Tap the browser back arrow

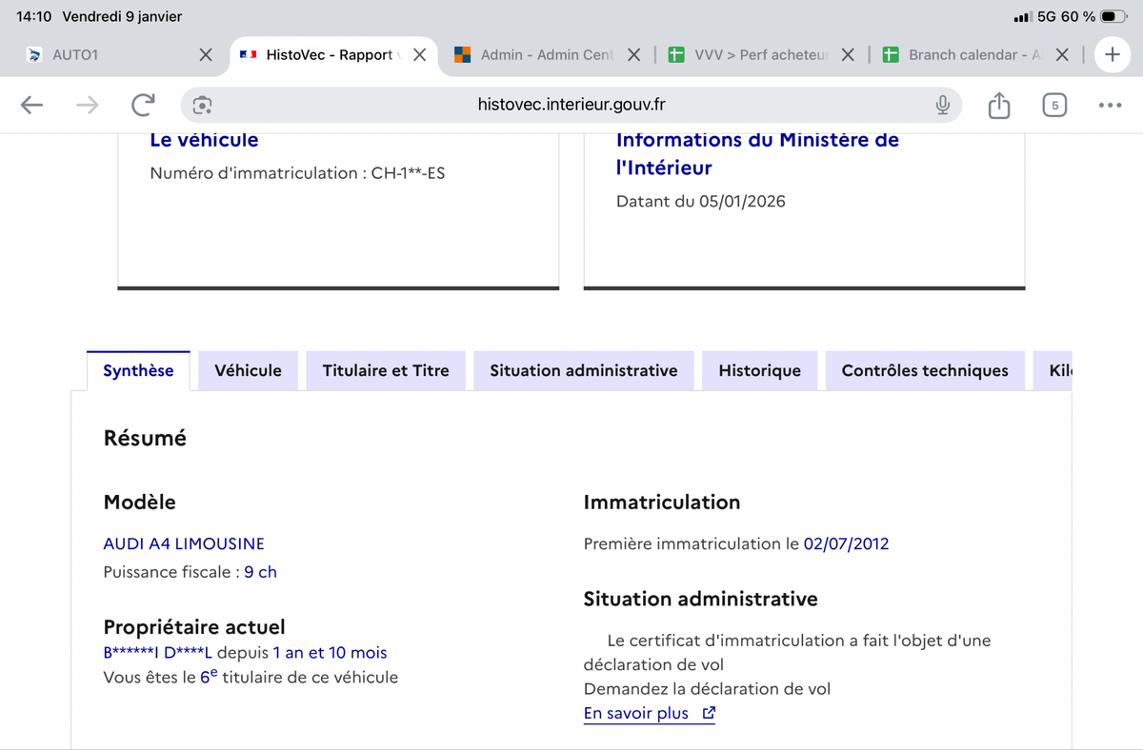32,105
